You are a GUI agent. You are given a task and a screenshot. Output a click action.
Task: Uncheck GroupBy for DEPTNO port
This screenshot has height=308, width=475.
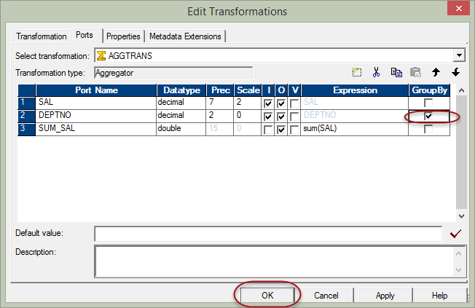tap(428, 117)
